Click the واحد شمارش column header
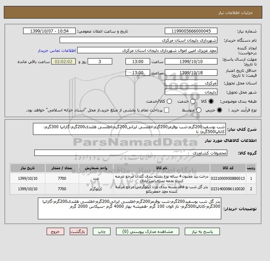This screenshot has height=261, width=270. (96, 168)
